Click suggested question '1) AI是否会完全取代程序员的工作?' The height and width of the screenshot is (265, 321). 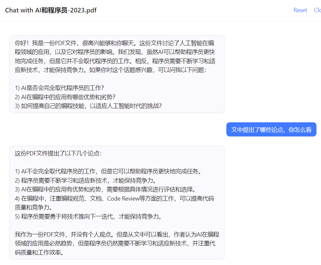point(59,88)
